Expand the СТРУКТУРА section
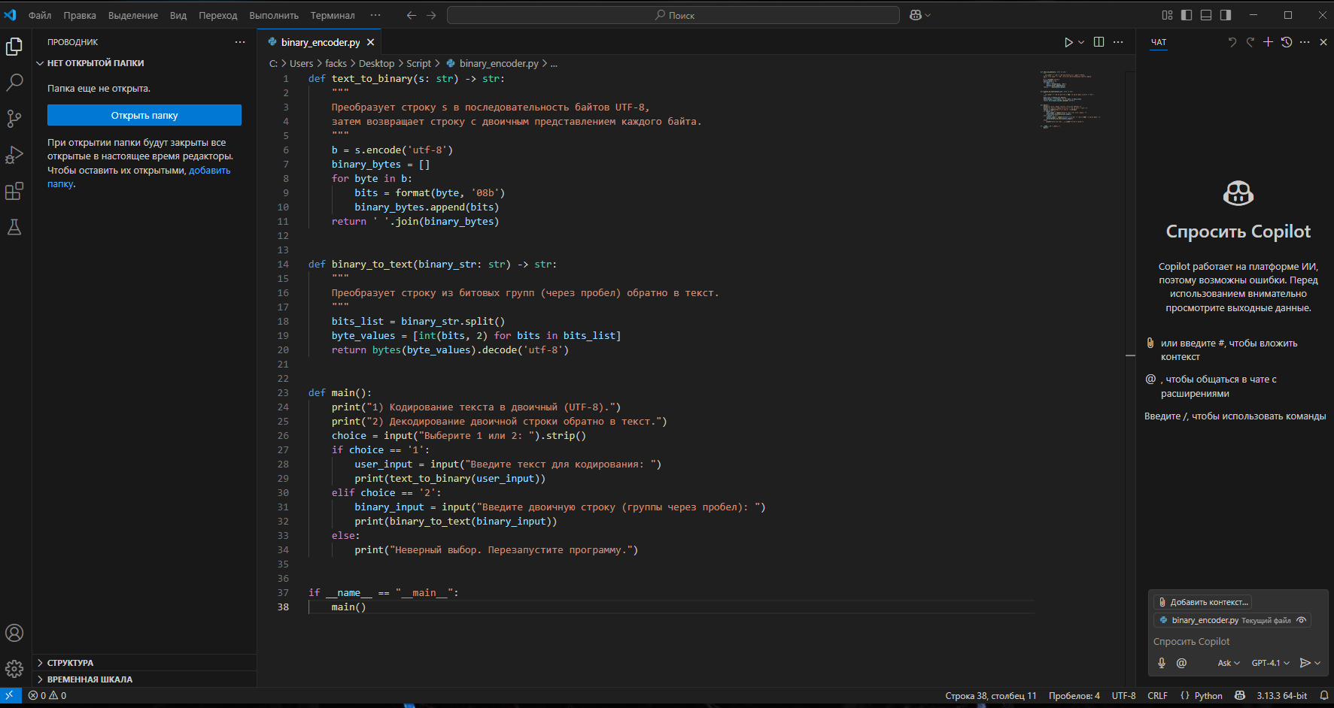The image size is (1334, 708). [70, 663]
